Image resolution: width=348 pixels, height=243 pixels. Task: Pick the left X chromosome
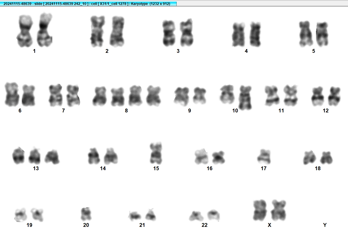coord(260,210)
